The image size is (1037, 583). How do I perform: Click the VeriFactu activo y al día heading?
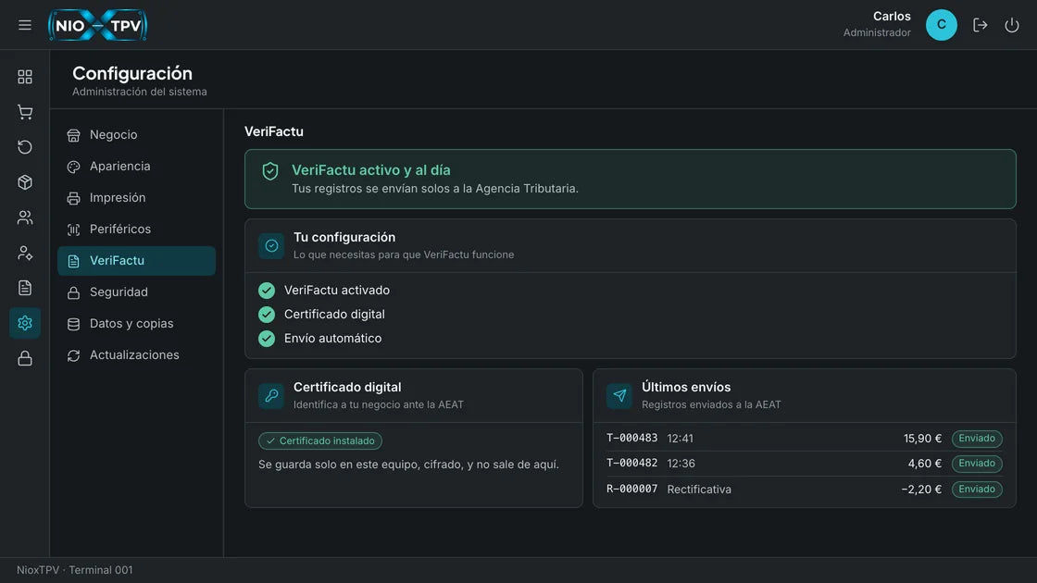point(371,170)
